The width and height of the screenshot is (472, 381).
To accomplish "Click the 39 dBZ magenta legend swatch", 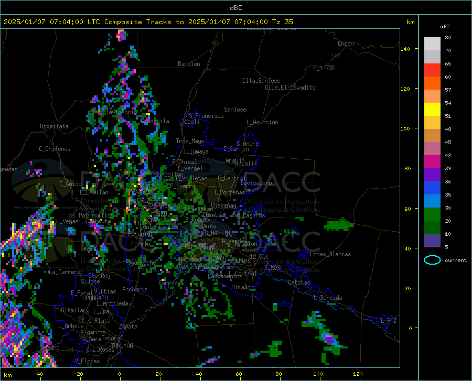I will point(432,162).
